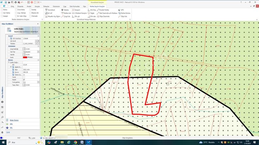Open the Düzenle ribbon tab

click(20, 6)
